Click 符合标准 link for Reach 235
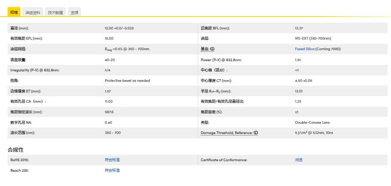The image size is (391, 186). (112, 171)
